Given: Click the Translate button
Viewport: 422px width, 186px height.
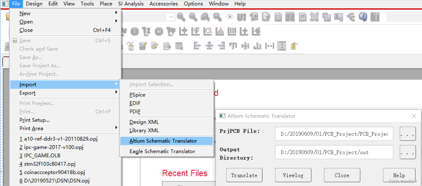Looking at the screenshot, I should [244, 175].
